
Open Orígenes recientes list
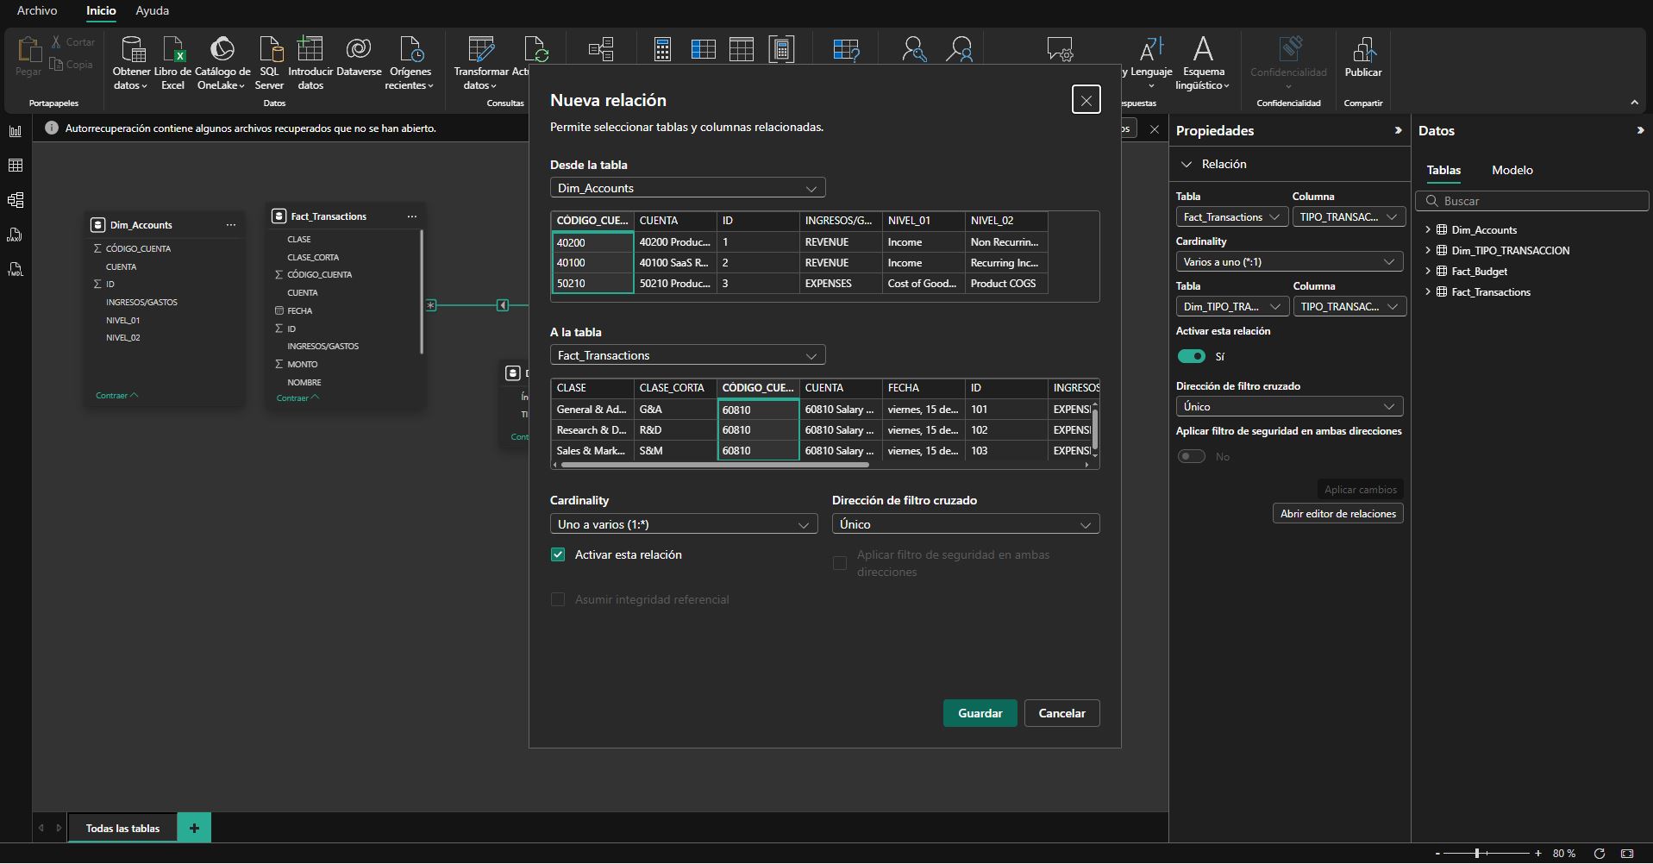410,64
